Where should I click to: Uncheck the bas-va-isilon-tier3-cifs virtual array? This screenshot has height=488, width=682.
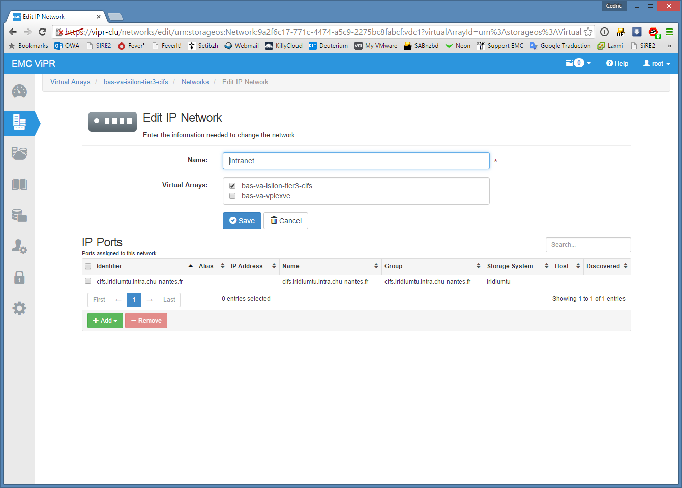click(232, 186)
